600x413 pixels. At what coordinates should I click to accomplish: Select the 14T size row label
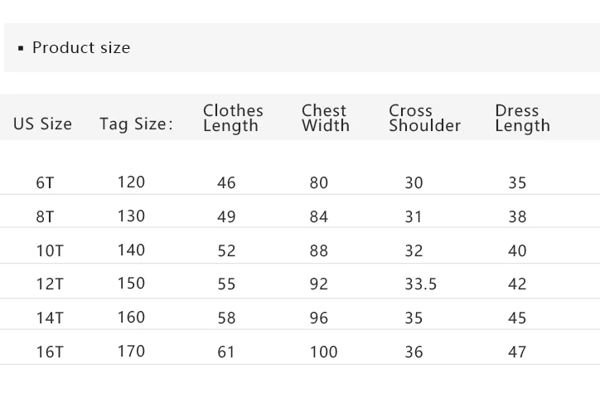click(x=50, y=318)
